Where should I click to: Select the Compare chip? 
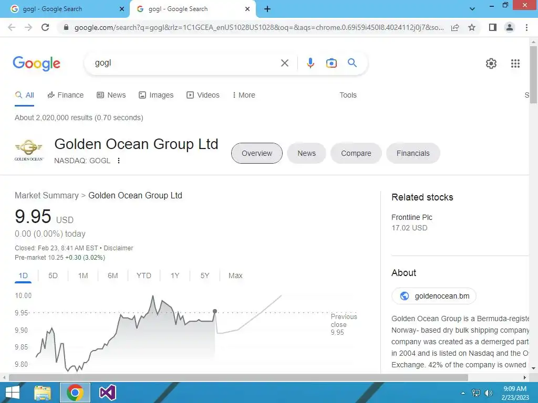pyautogui.click(x=356, y=153)
